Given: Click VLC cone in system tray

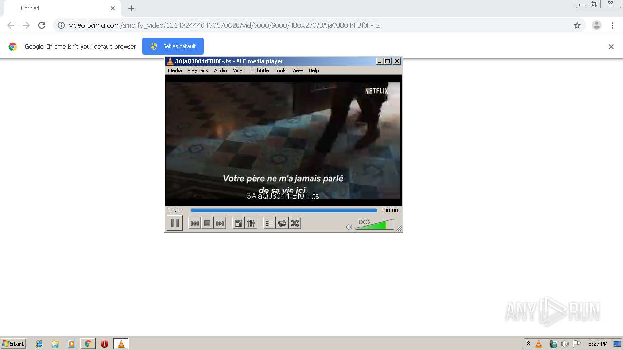Looking at the screenshot, I should click(x=539, y=344).
